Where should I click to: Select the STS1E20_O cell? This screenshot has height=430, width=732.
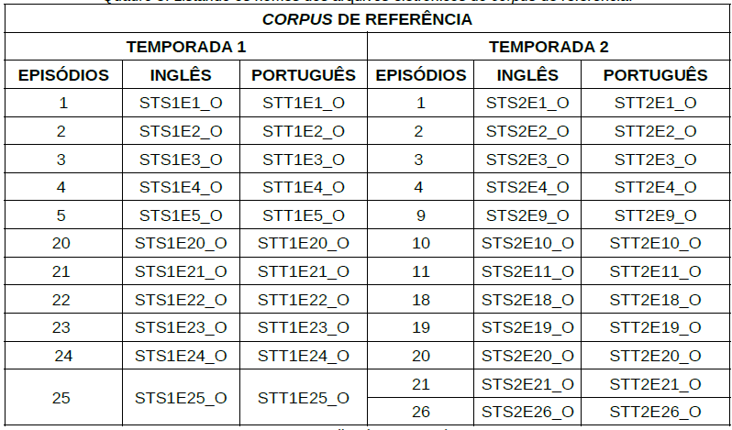point(181,243)
